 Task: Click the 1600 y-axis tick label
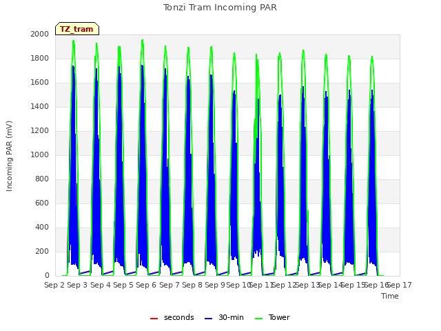[x=40, y=83]
